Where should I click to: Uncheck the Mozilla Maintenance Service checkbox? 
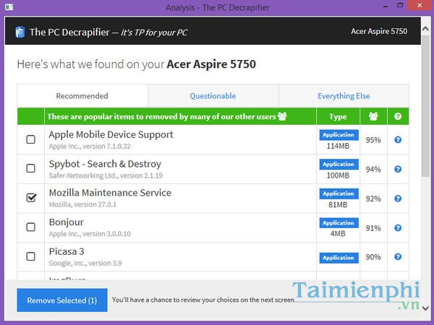(31, 198)
